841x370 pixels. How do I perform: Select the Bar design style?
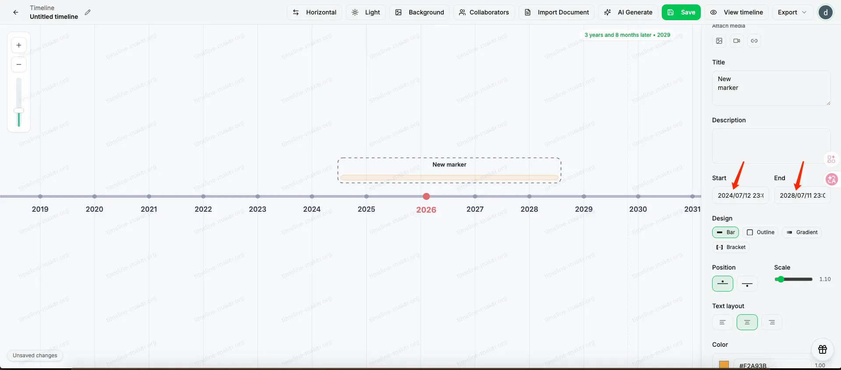(726, 232)
